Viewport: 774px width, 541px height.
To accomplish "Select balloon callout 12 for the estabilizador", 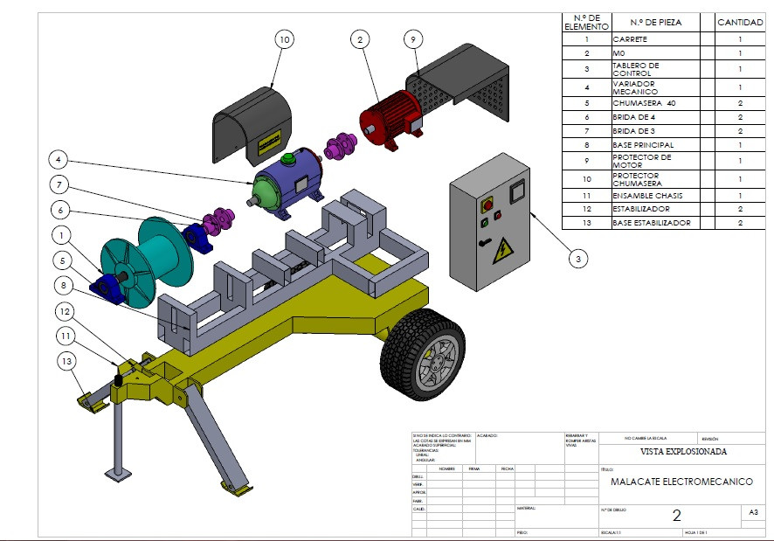I will [64, 309].
